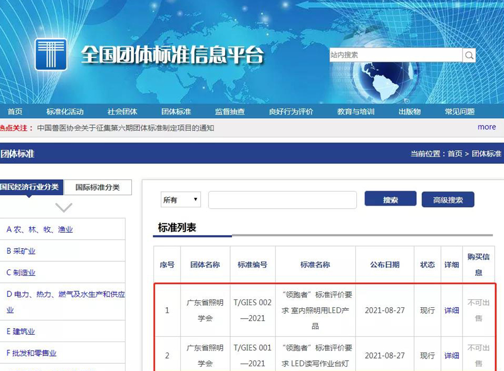Open 详细 for standard T/GIES 002
504x371 pixels.
[451, 310]
